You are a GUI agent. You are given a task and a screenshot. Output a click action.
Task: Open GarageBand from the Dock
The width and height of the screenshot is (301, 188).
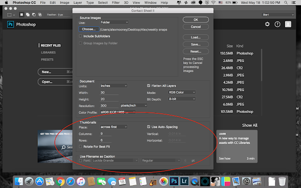coord(153,181)
